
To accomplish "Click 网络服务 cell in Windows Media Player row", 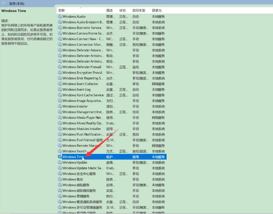I will pos(158,118).
